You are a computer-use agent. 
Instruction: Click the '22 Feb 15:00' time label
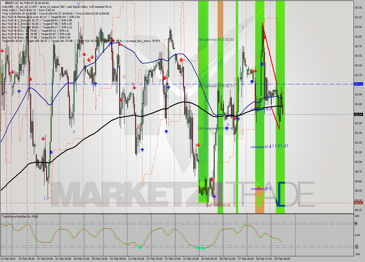point(173,259)
